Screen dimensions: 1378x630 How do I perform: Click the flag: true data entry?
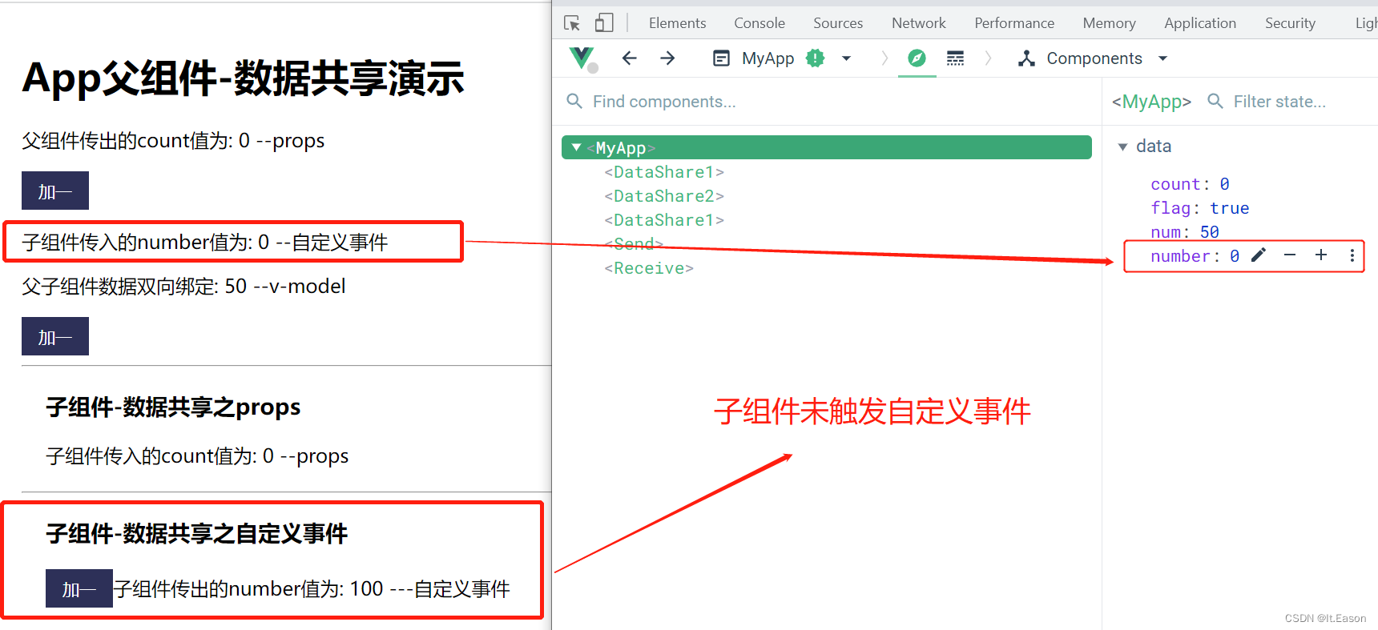click(1199, 208)
